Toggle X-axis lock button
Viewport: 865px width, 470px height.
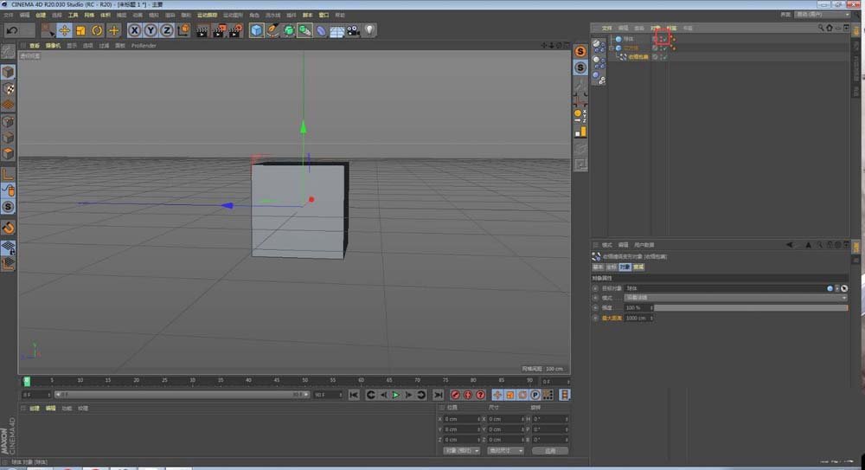(x=134, y=30)
